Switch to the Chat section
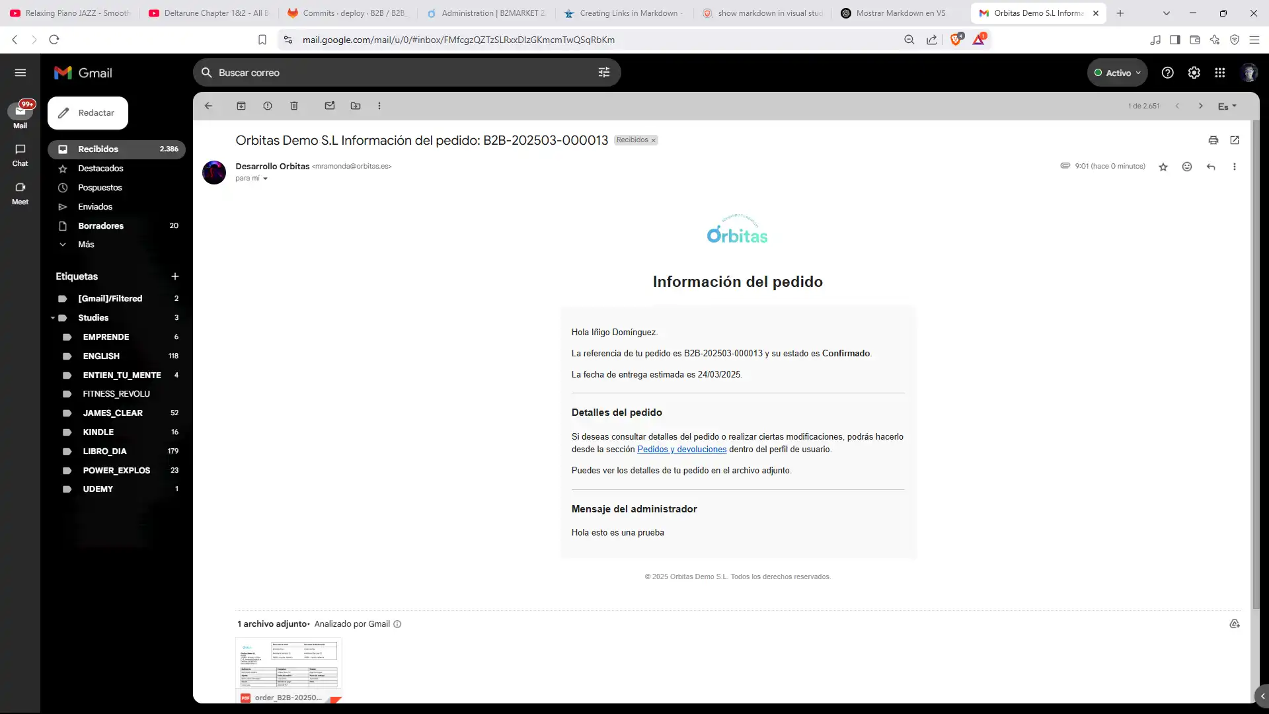 (20, 155)
